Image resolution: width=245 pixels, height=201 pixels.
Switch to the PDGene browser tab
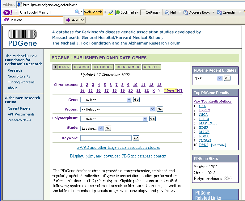point(33,20)
